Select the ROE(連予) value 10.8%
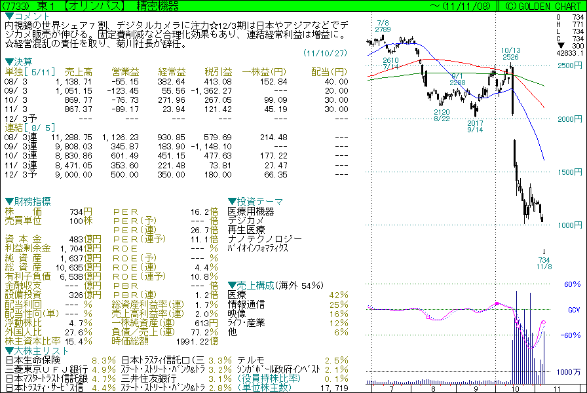This screenshot has height=393, width=587. (x=204, y=276)
